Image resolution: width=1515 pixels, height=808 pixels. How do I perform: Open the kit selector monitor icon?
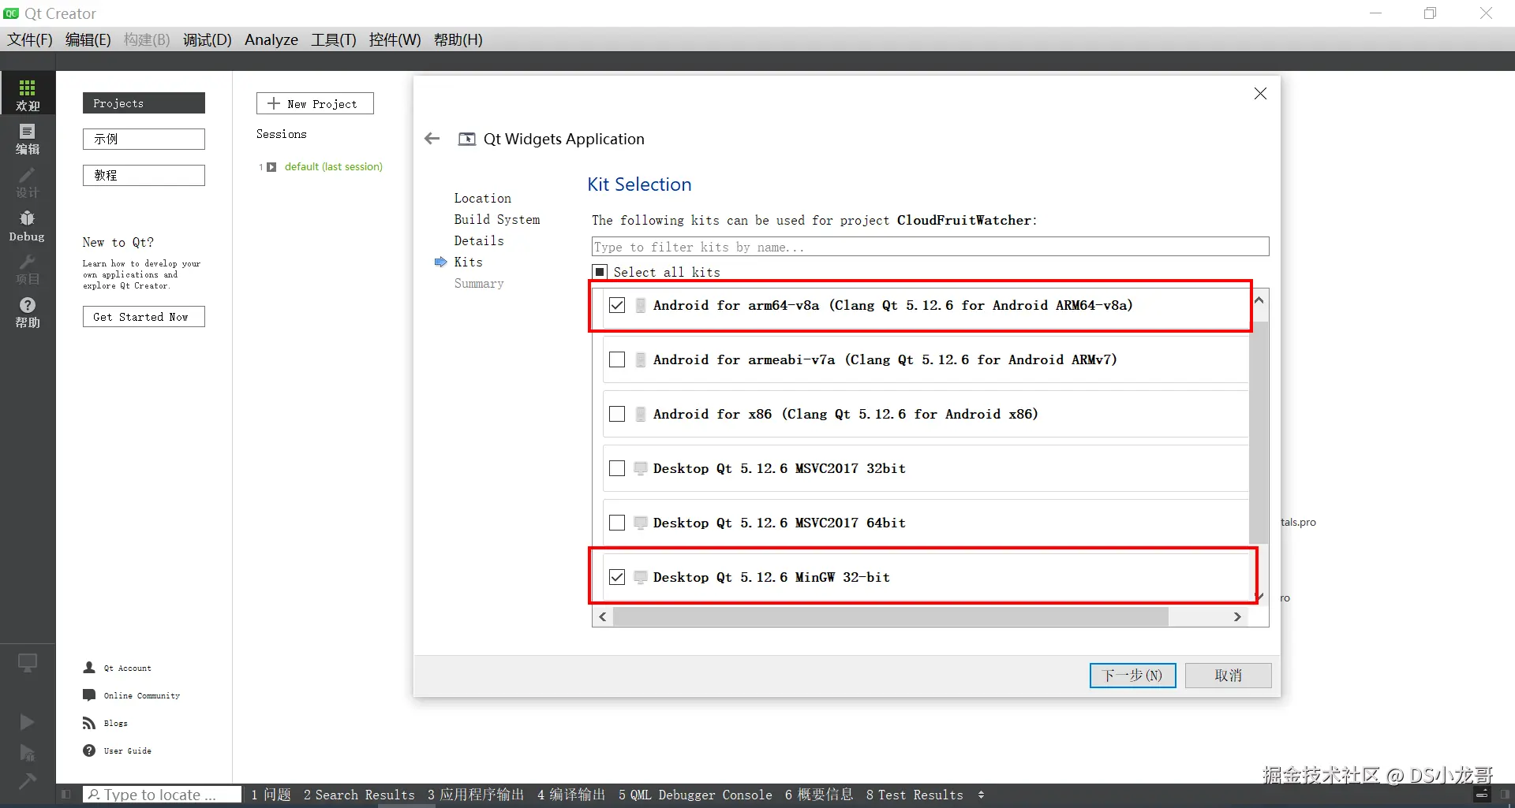28,663
